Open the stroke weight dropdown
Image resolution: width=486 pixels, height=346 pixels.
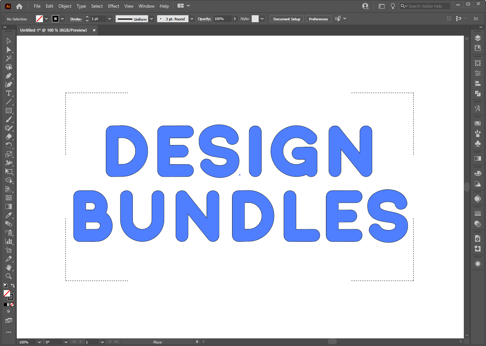click(109, 19)
